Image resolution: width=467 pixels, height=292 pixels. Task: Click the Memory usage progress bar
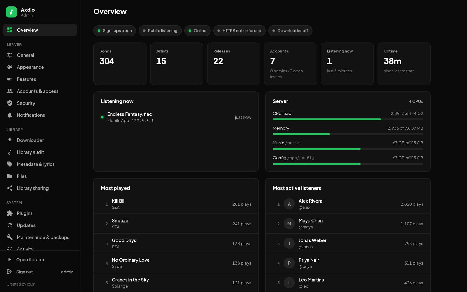pyautogui.click(x=348, y=134)
